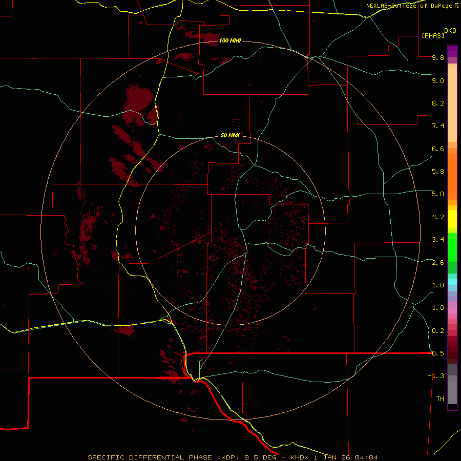This screenshot has height=461, width=461.
Task: Click the 9.0 scale value
Action: pyautogui.click(x=438, y=80)
